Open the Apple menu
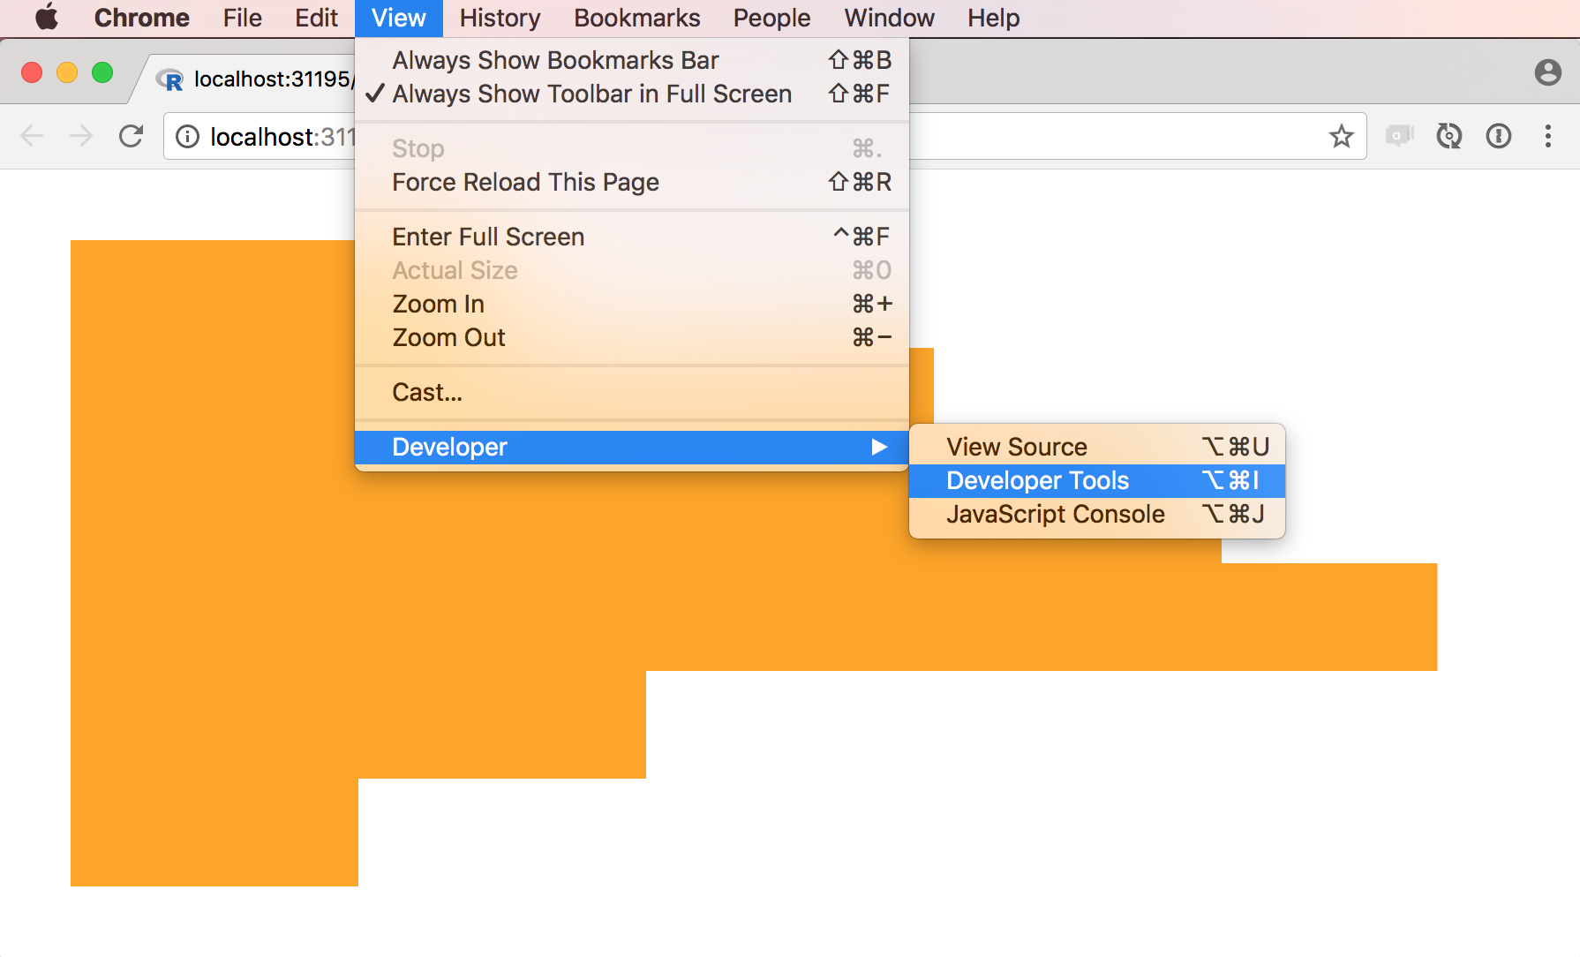 (x=47, y=17)
